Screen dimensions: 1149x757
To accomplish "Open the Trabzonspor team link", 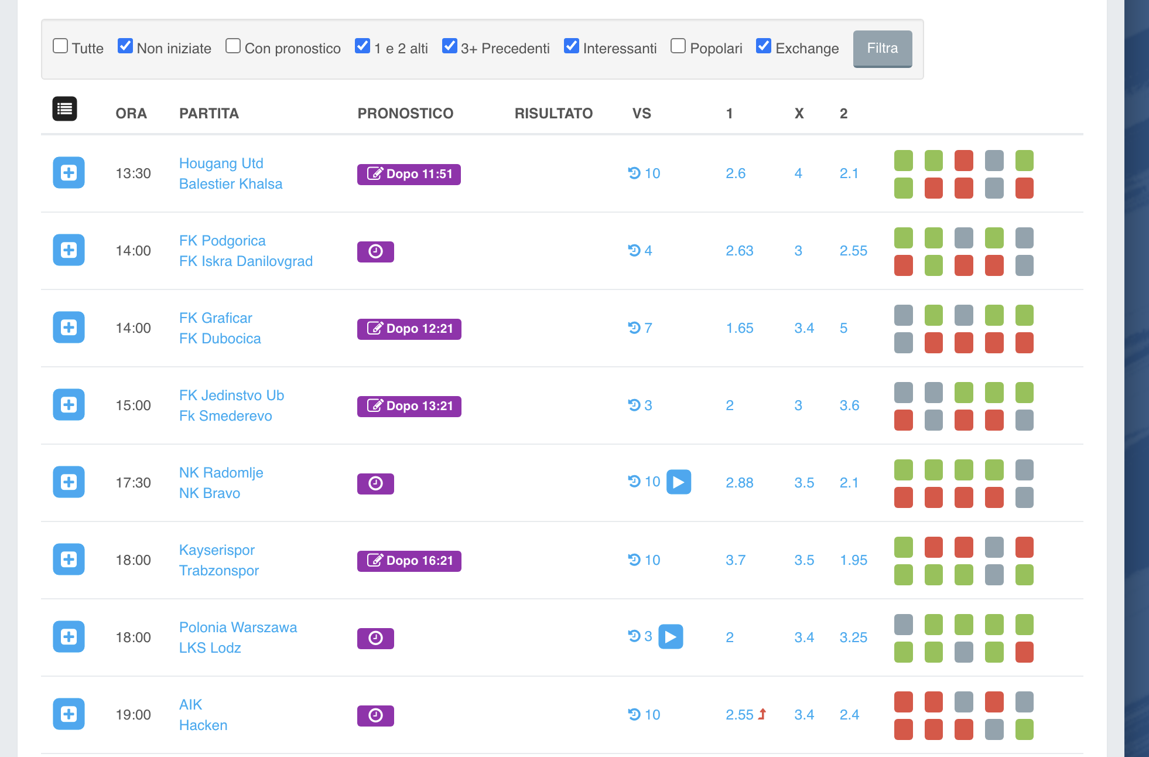I will tap(219, 571).
